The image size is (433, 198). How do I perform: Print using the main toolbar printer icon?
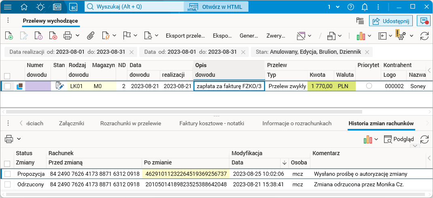point(68,36)
